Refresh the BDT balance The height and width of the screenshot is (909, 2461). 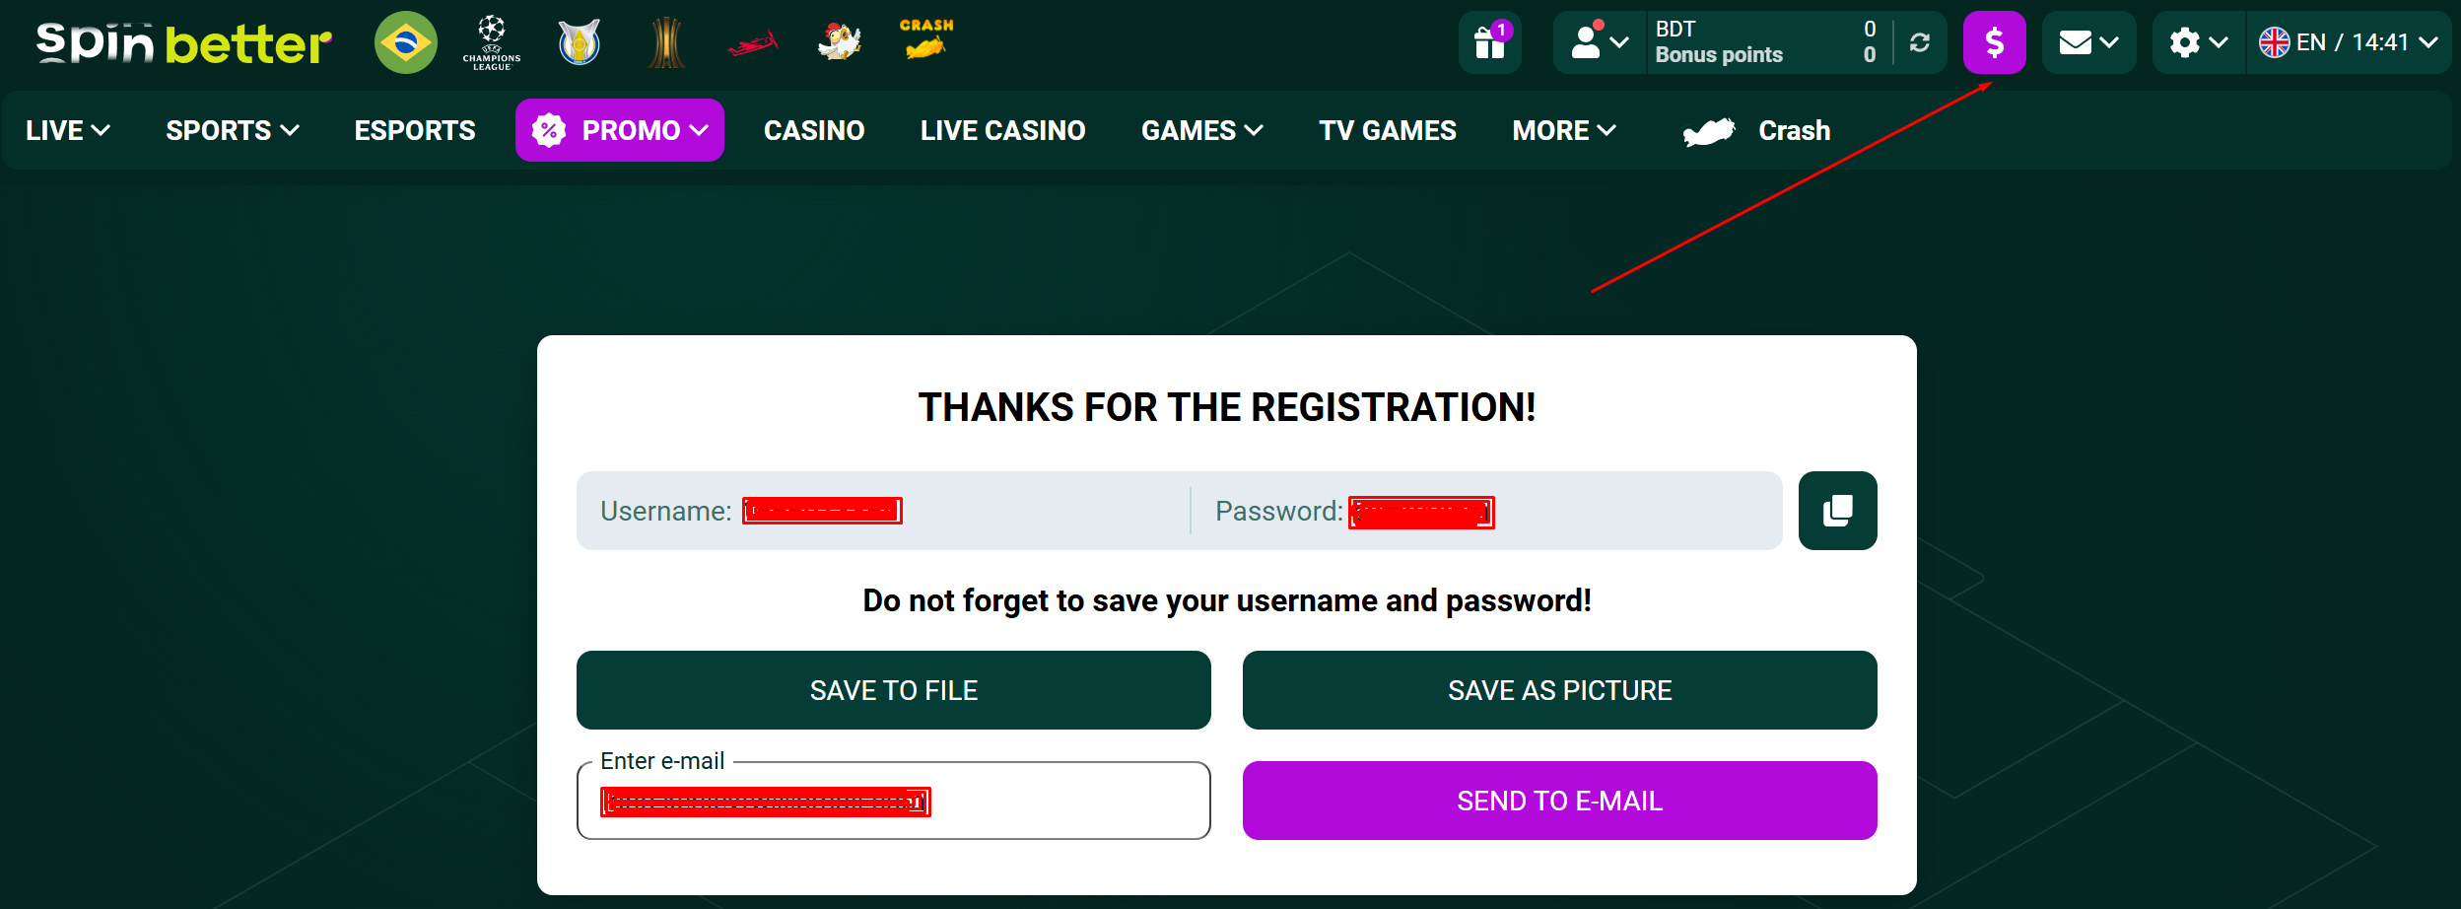coord(1919,42)
